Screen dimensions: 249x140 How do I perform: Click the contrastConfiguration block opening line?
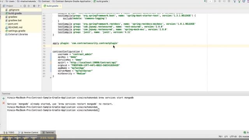coord(67,51)
